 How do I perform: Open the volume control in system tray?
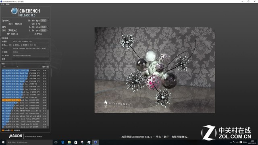(237, 142)
